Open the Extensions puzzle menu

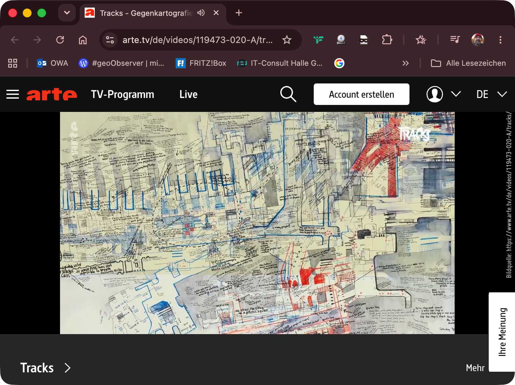(387, 40)
